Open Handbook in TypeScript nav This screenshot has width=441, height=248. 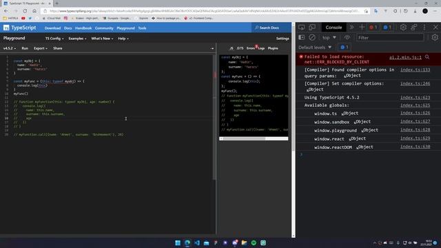83,28
